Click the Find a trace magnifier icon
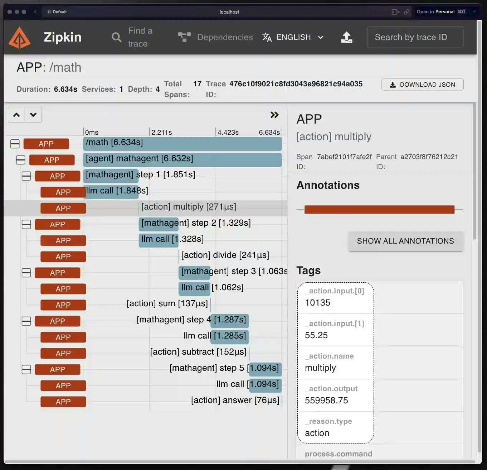Viewport: 487px width, 470px height. point(116,37)
